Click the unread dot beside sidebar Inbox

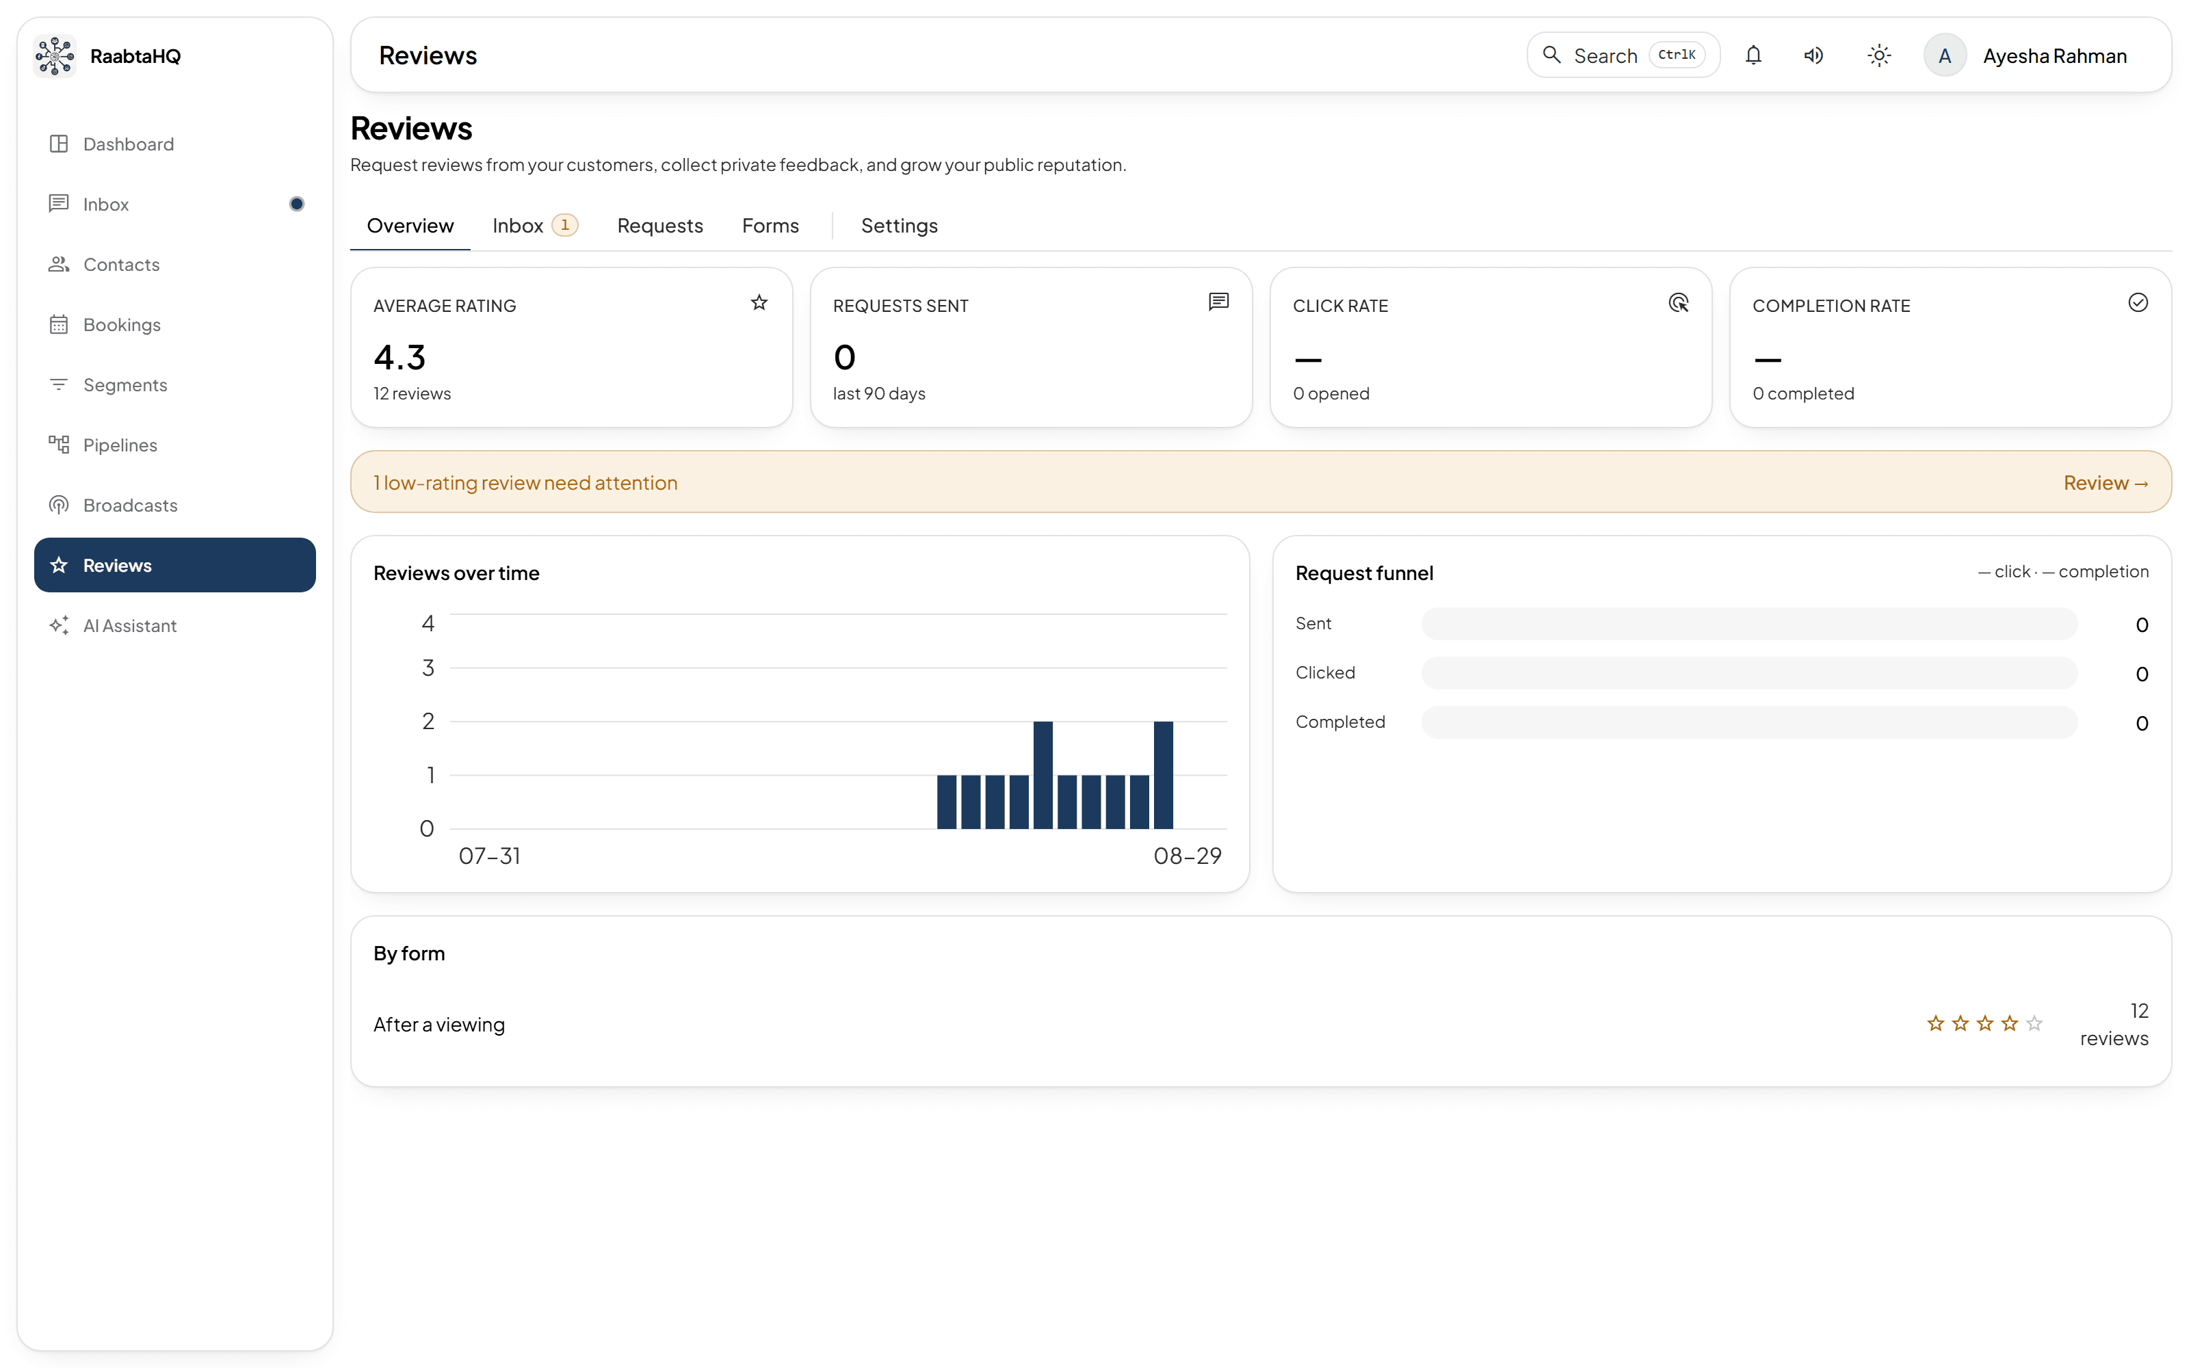[297, 205]
